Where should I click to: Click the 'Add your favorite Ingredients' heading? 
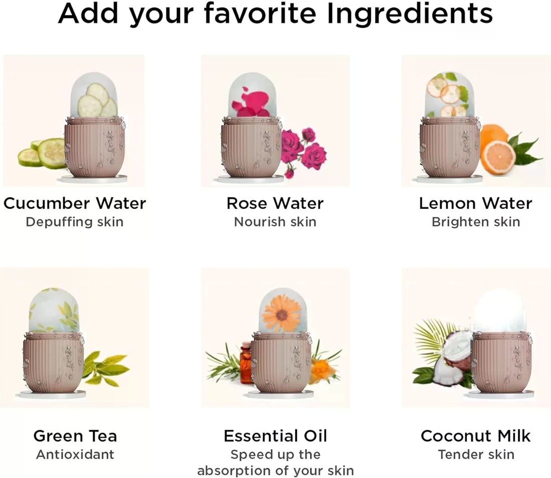[275, 14]
